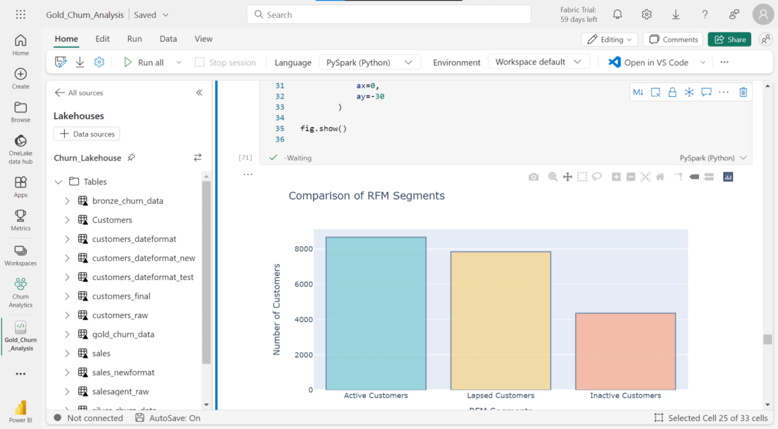Switch to Power BI experience
The width and height of the screenshot is (778, 429).
pyautogui.click(x=21, y=412)
